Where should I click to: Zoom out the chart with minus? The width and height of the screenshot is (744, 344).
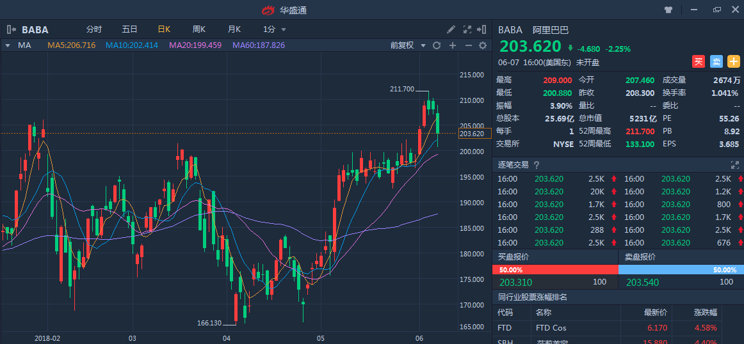tap(468, 45)
